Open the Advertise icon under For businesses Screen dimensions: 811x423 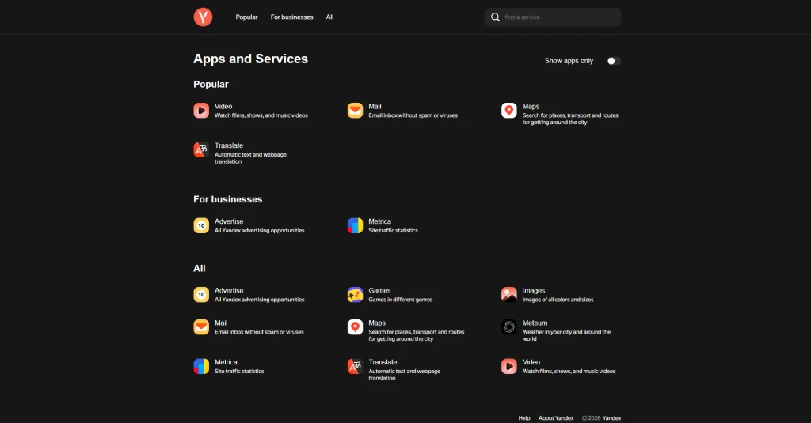pos(201,225)
